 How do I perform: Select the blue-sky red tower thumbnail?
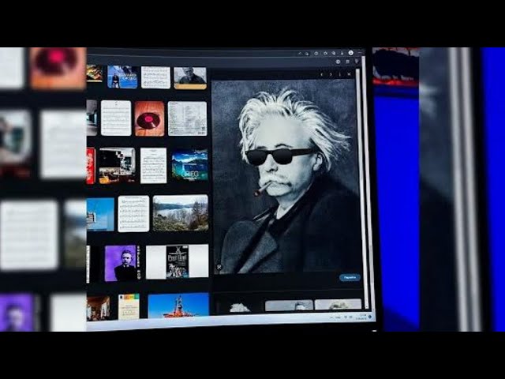pos(178,306)
